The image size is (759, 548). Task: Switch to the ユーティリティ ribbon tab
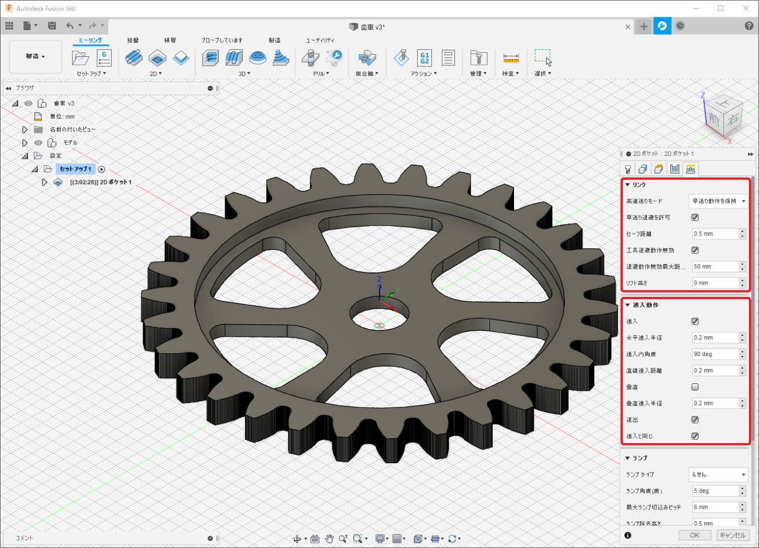320,40
